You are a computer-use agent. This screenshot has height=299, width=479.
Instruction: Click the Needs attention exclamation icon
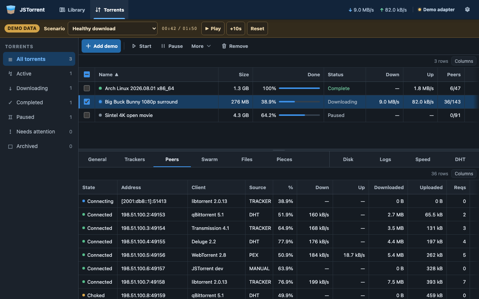point(10,132)
